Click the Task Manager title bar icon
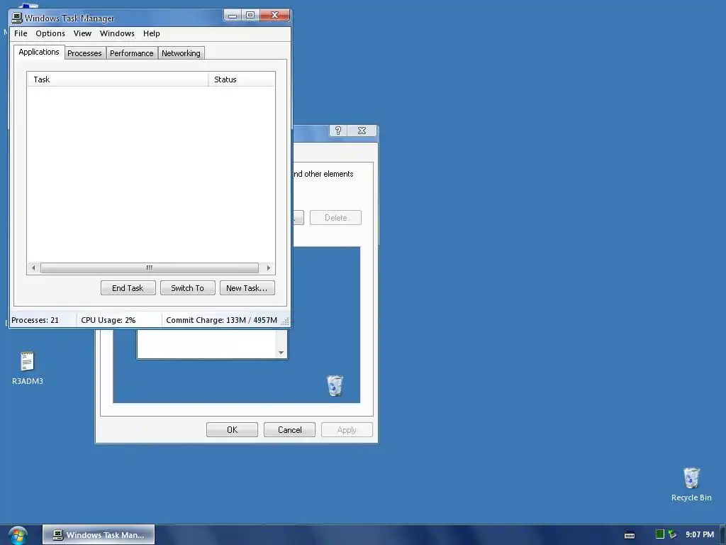 [17, 18]
